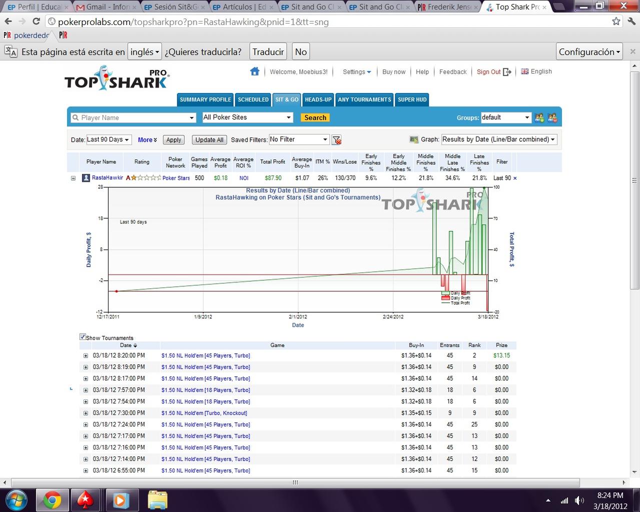Click the RastaHawking player avatar icon
The height and width of the screenshot is (512, 640).
point(86,178)
